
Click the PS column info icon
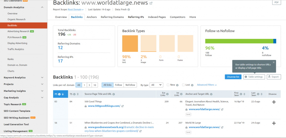tap(60, 94)
